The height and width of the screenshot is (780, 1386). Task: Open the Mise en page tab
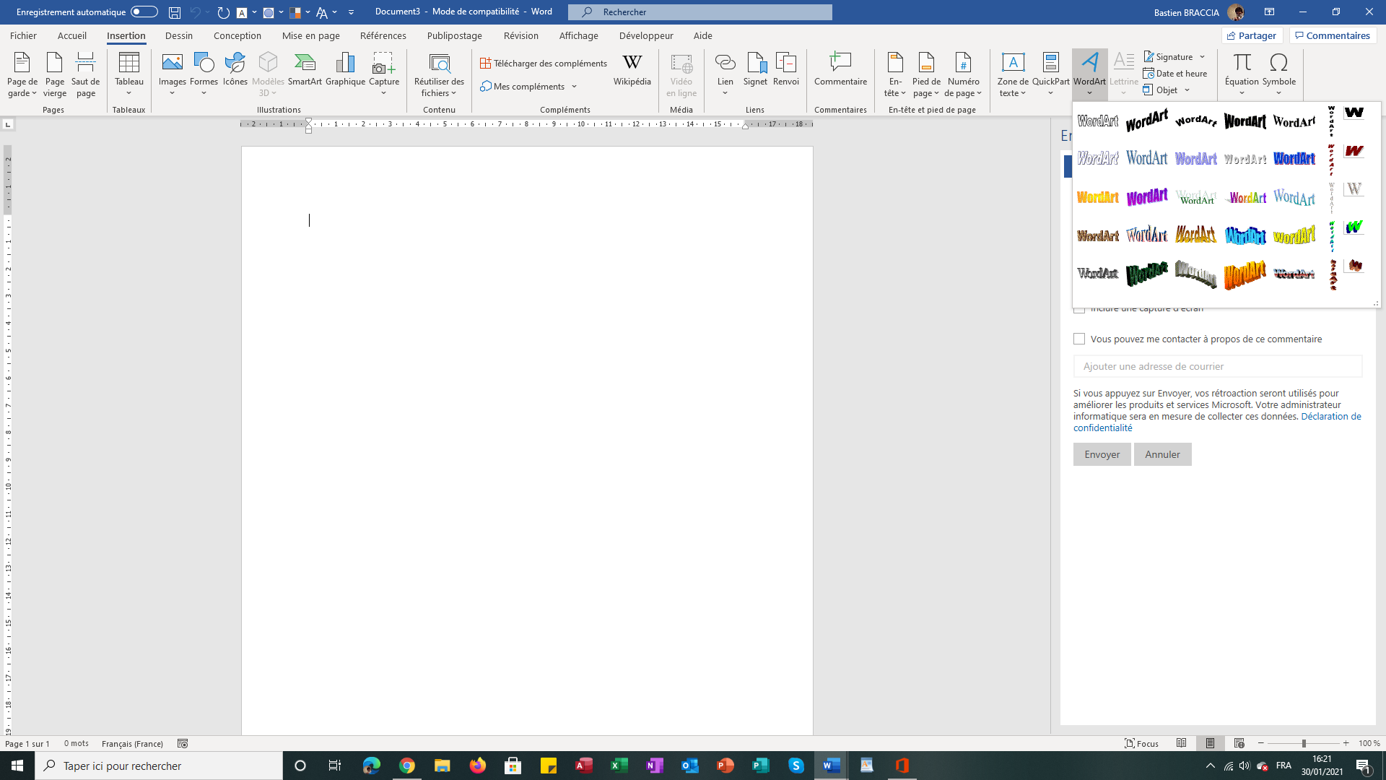pos(310,35)
